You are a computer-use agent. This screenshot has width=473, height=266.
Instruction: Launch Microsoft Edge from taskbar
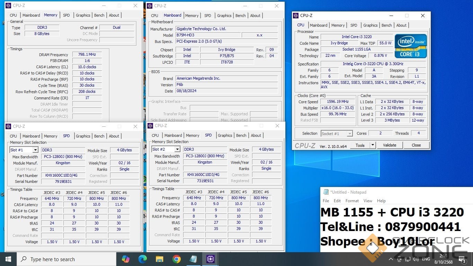[x=142, y=259]
